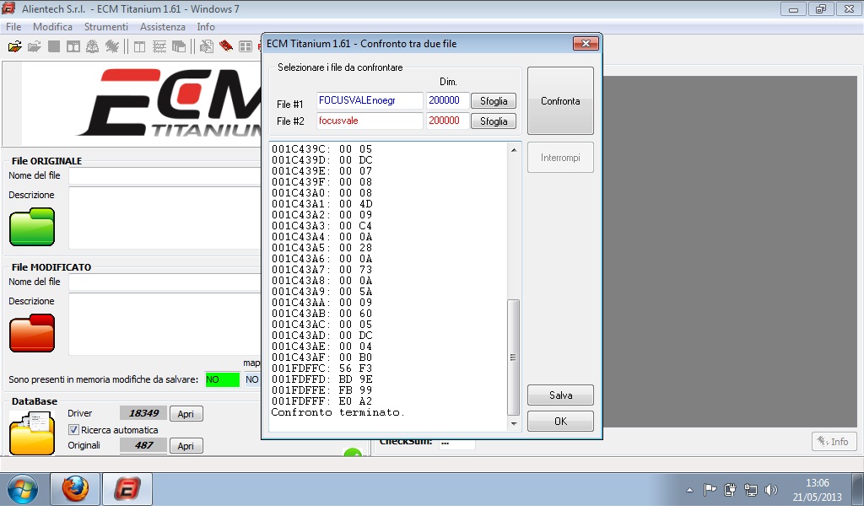Click scroll down arrow of results list

coord(514,423)
